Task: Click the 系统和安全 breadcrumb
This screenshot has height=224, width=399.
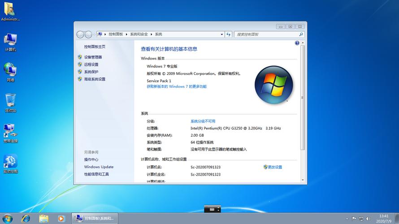Action: point(139,34)
